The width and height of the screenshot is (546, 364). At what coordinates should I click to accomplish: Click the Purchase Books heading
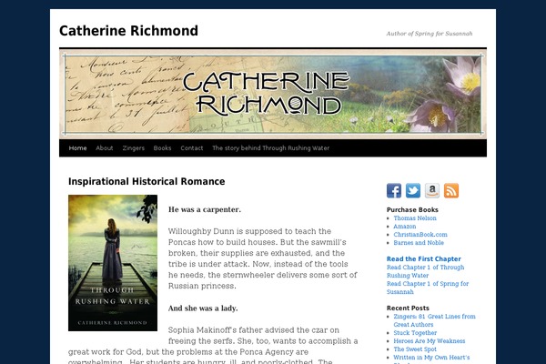tap(412, 209)
